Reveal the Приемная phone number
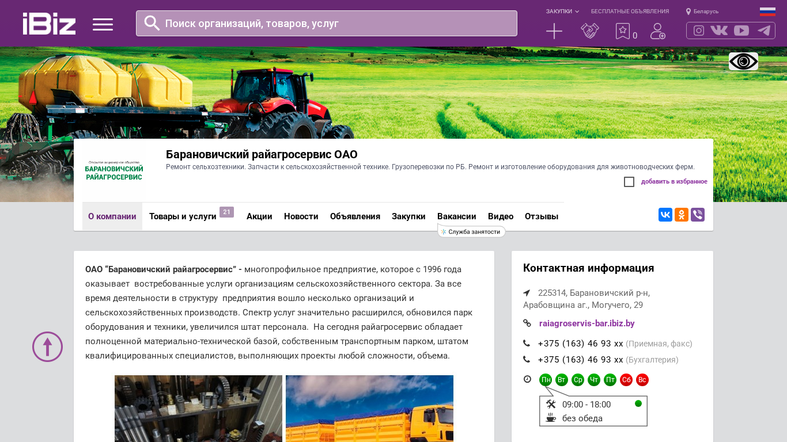The image size is (787, 442). click(581, 344)
